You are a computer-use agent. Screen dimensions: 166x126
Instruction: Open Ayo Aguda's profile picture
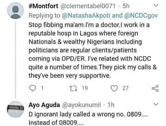pos(15,109)
